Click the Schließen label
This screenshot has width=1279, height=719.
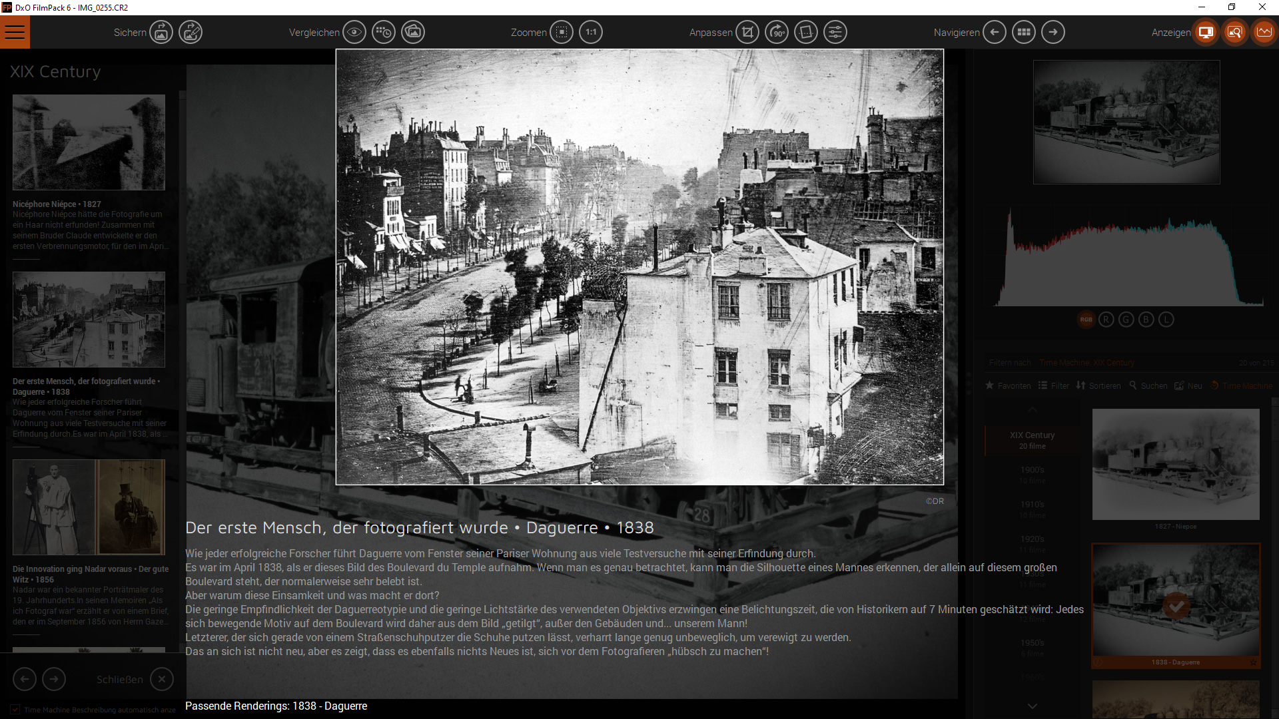pos(120,680)
